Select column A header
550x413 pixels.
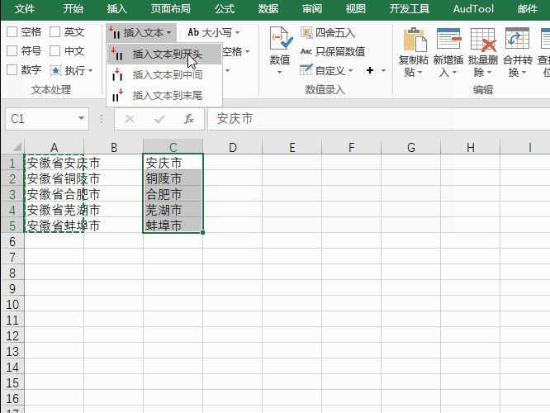[x=54, y=147]
